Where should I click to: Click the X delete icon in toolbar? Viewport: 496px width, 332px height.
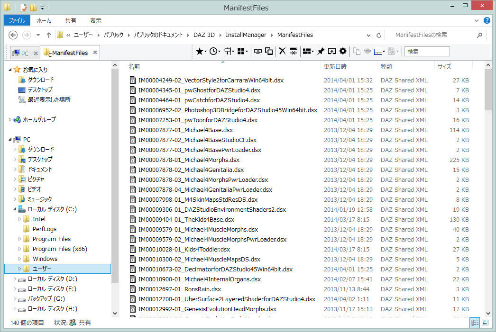(x=282, y=51)
